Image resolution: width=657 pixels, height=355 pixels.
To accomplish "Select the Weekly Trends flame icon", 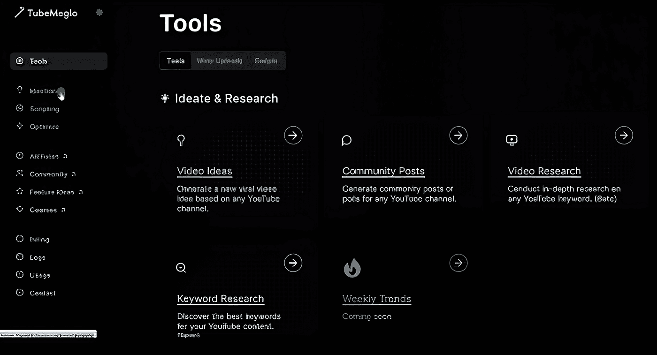I will (x=352, y=267).
